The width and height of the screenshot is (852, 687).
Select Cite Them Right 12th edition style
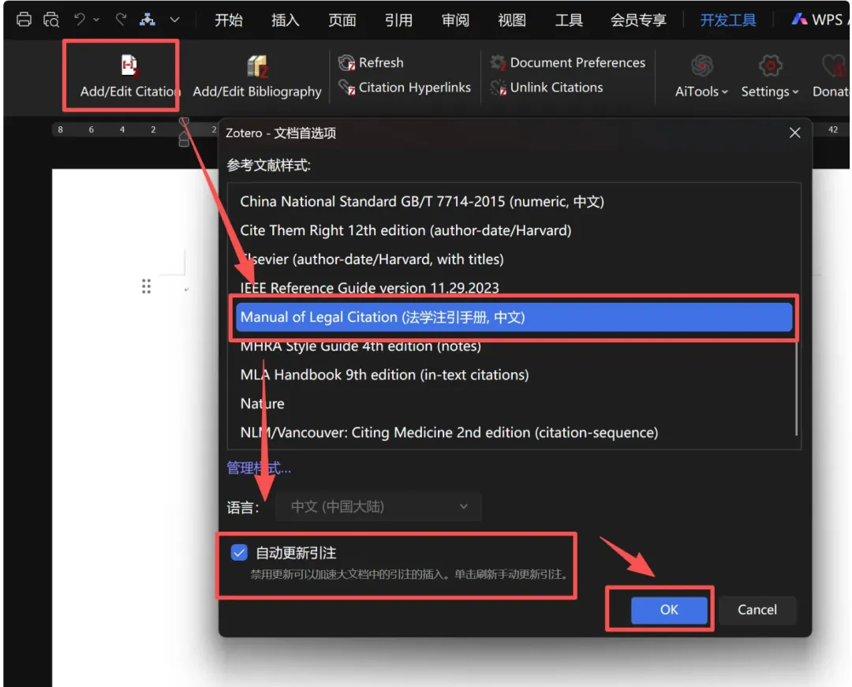coord(514,230)
